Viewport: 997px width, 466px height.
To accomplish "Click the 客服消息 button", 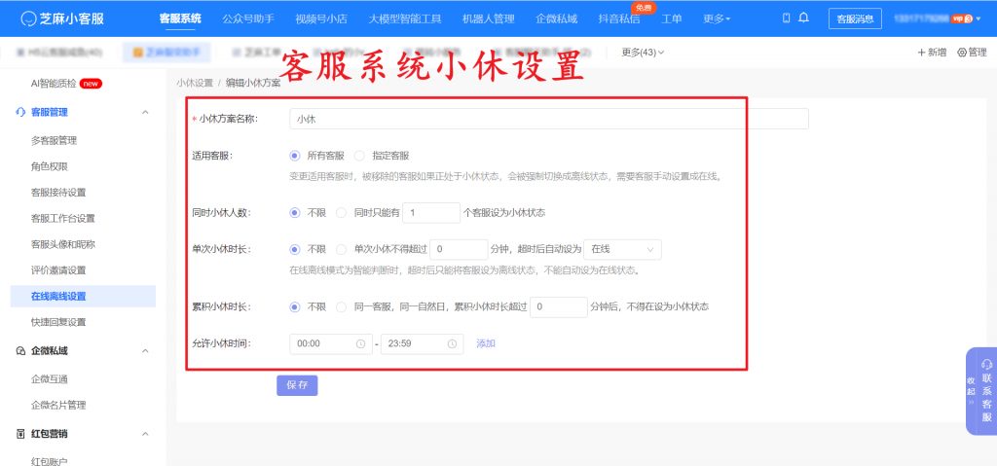I will pos(855,18).
